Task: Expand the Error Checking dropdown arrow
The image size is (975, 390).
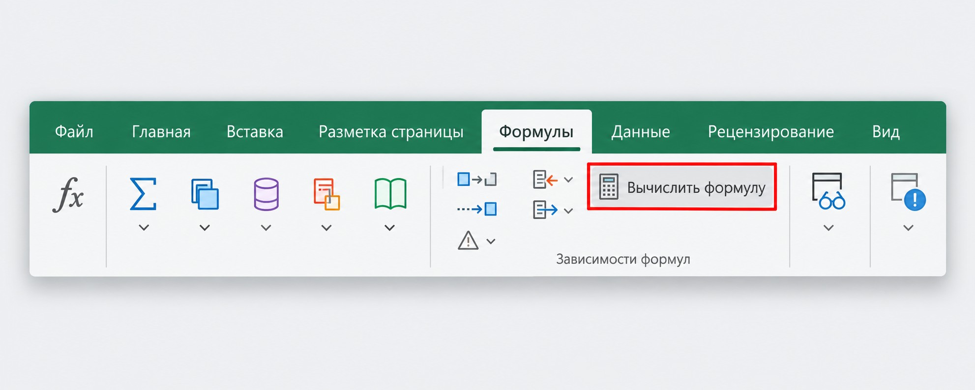Action: point(491,241)
